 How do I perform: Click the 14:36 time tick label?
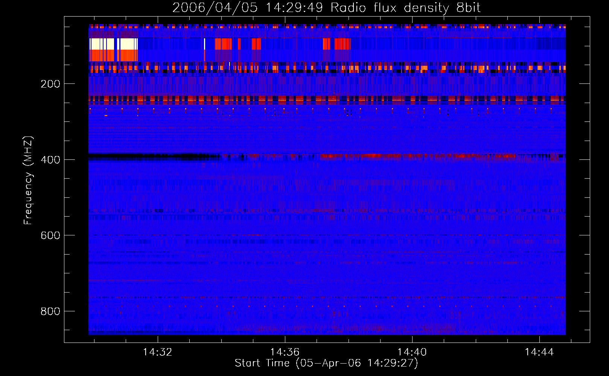pos(285,352)
